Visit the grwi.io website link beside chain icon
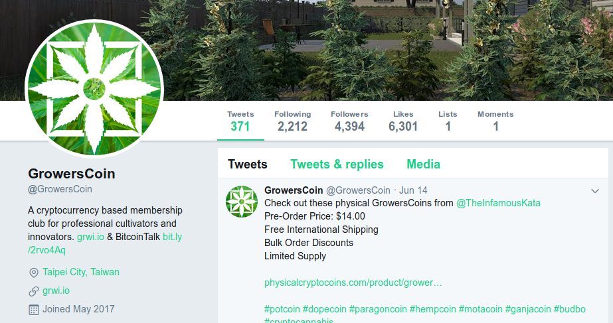613x323 pixels. pyautogui.click(x=56, y=291)
